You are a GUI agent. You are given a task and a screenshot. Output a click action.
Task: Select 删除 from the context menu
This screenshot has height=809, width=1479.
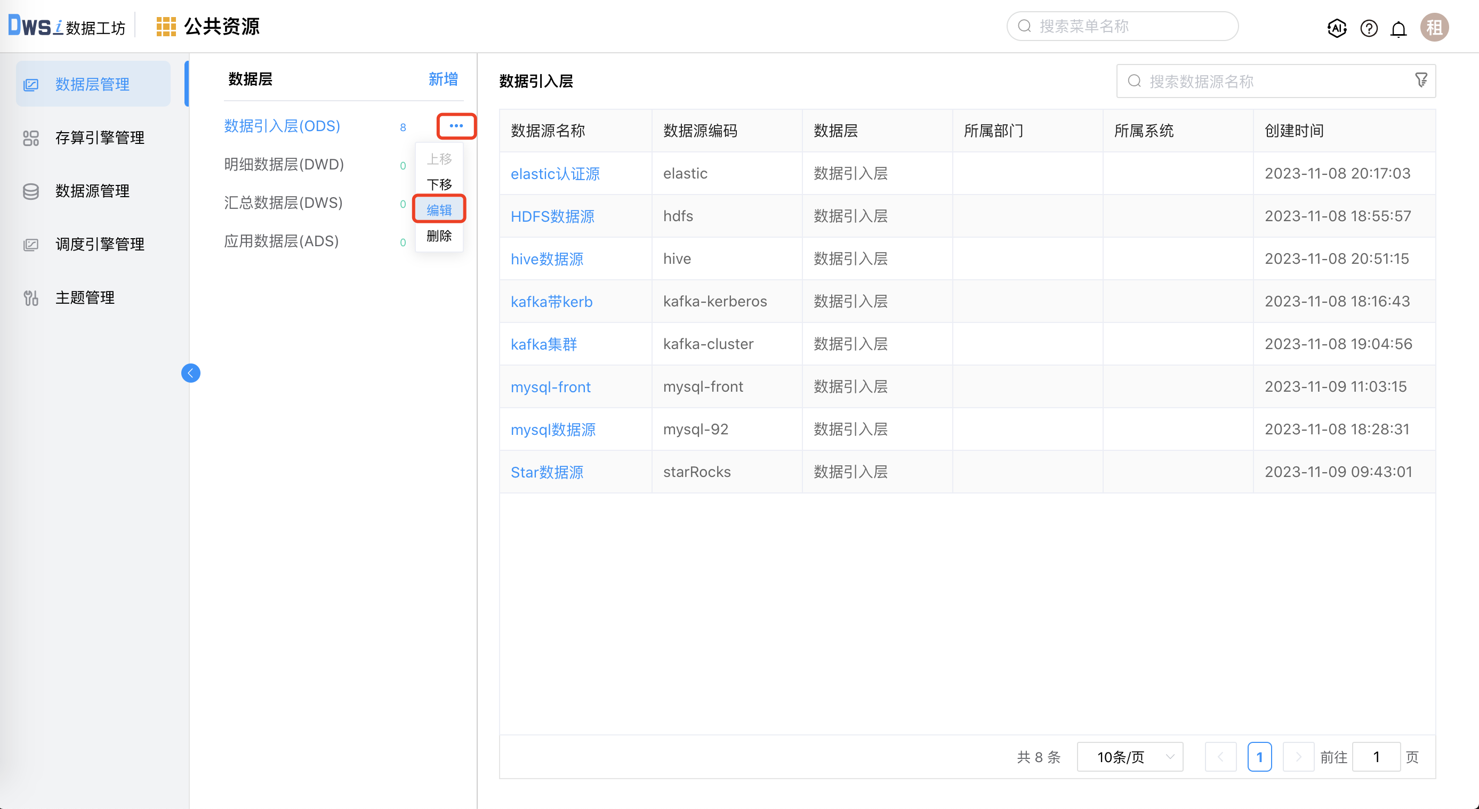[439, 235]
